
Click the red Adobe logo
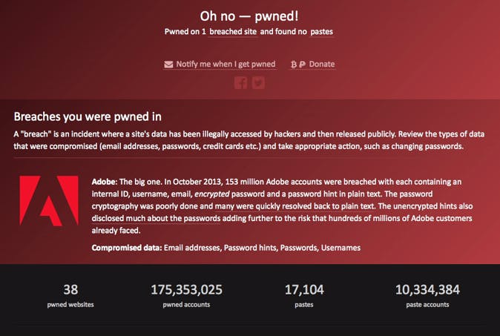[x=49, y=200]
